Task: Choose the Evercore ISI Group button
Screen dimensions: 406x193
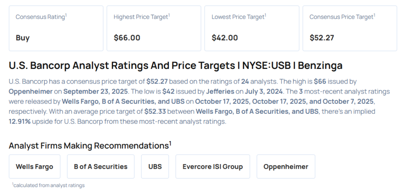Action: click(213, 166)
